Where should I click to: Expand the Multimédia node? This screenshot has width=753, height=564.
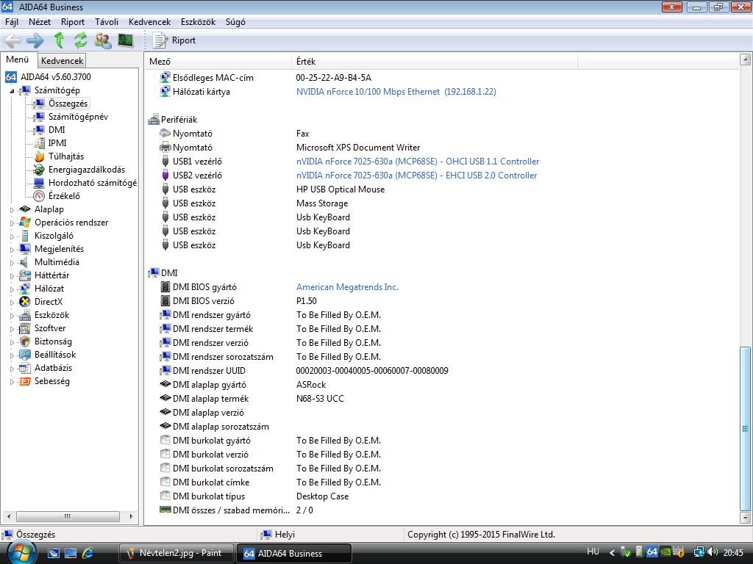[x=12, y=262]
